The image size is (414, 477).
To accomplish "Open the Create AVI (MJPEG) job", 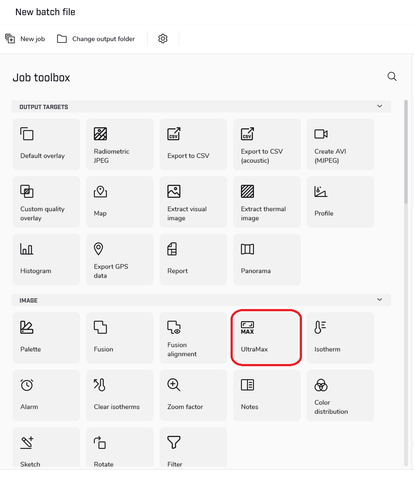I will click(340, 144).
